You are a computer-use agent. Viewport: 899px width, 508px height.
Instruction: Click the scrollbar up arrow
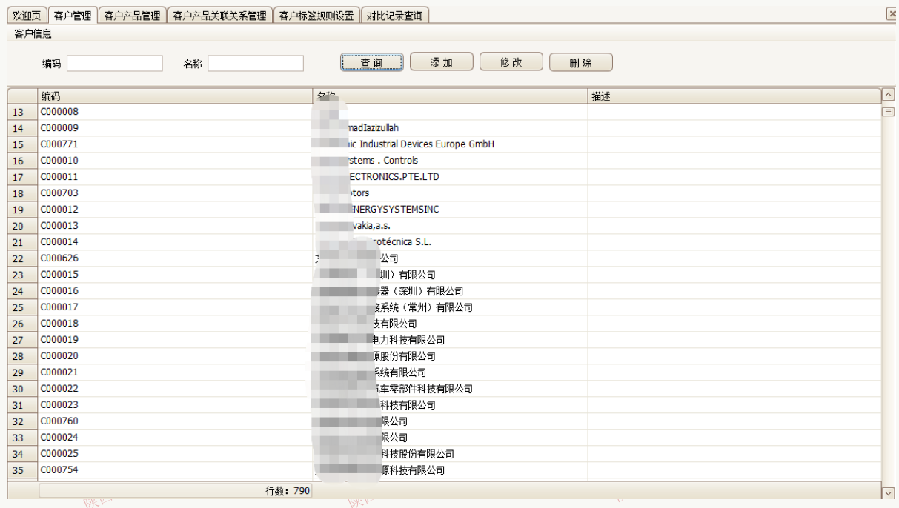coord(889,96)
